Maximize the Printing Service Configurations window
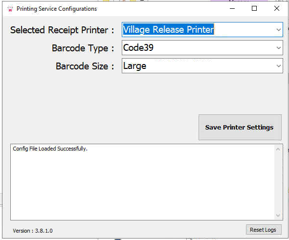 (254, 8)
